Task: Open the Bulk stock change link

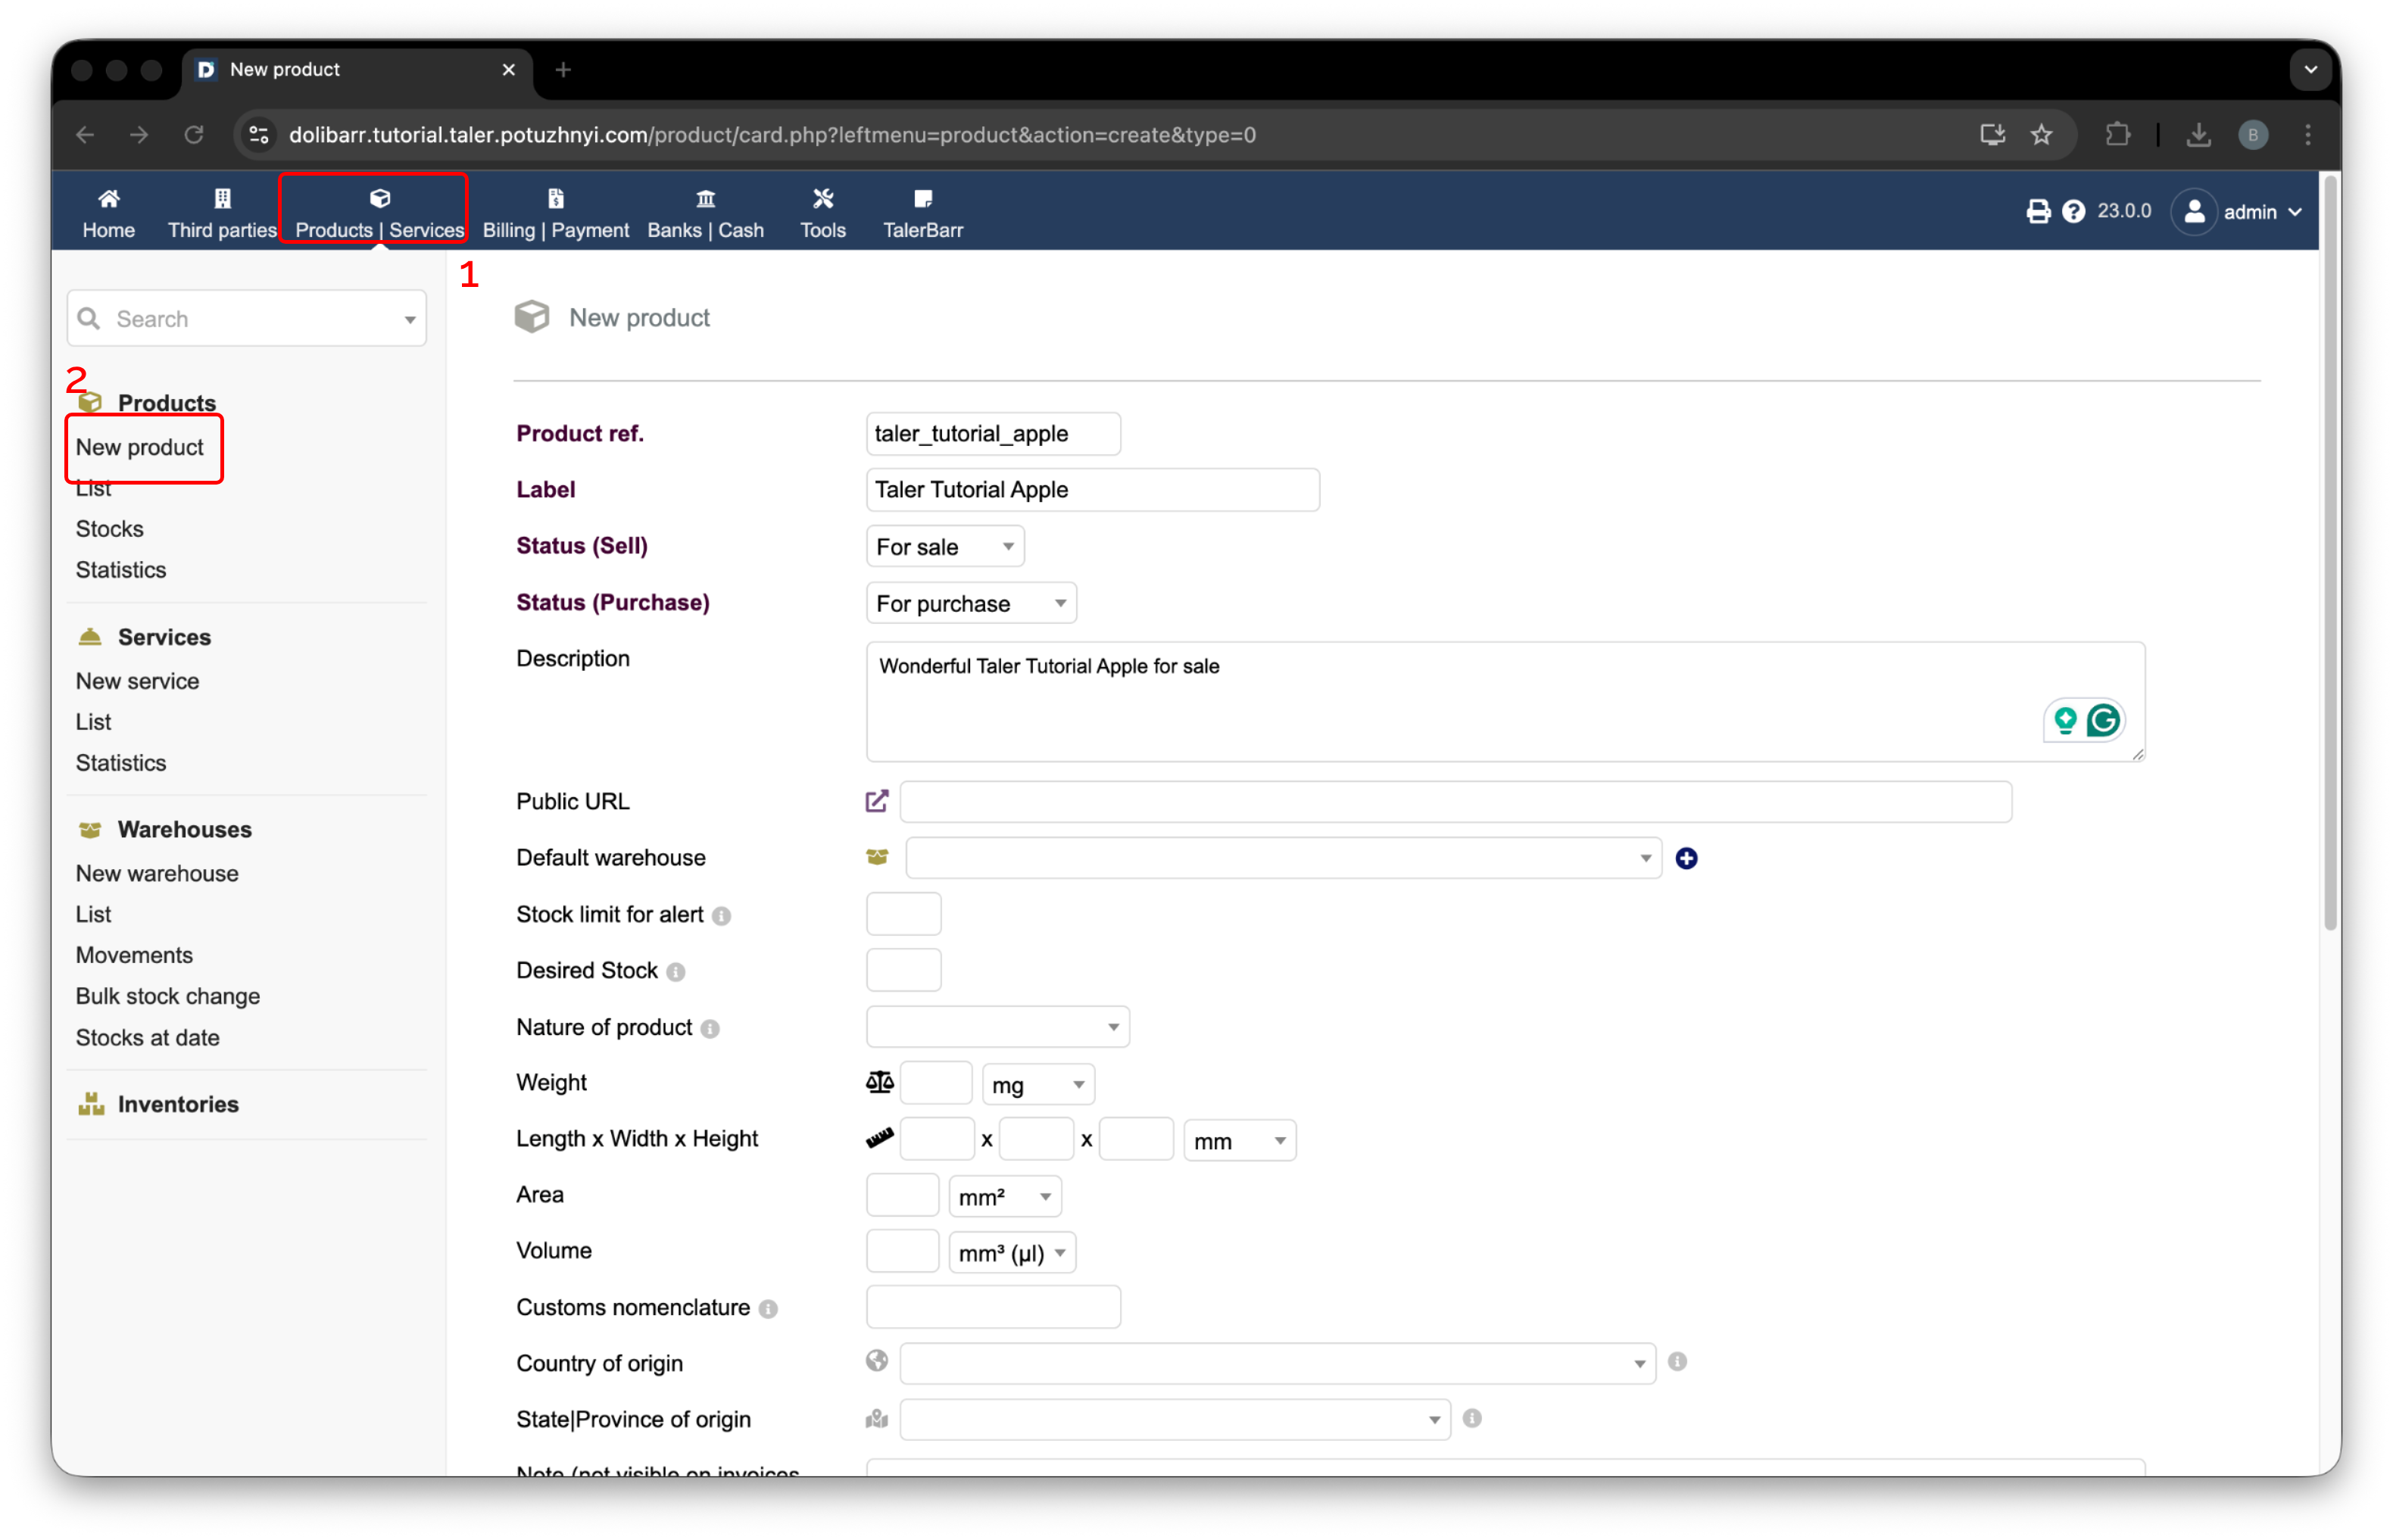Action: [167, 996]
